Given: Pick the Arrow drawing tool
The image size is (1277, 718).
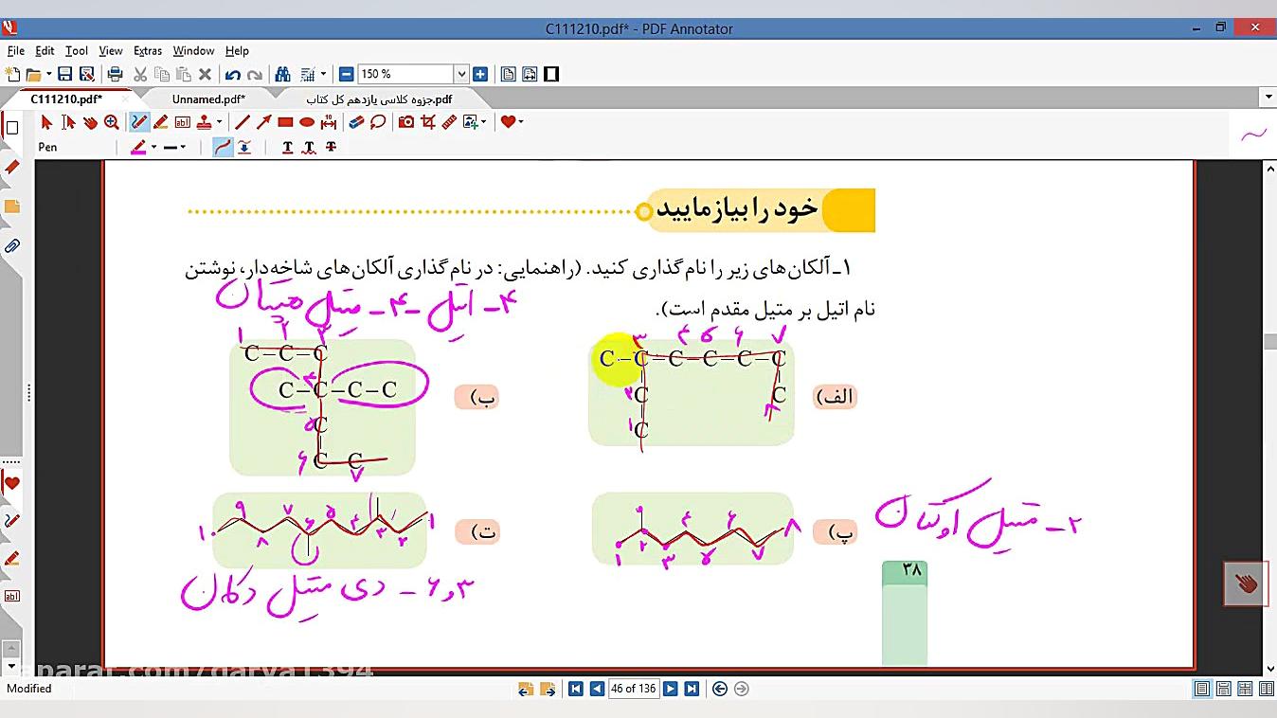Looking at the screenshot, I should coord(263,122).
